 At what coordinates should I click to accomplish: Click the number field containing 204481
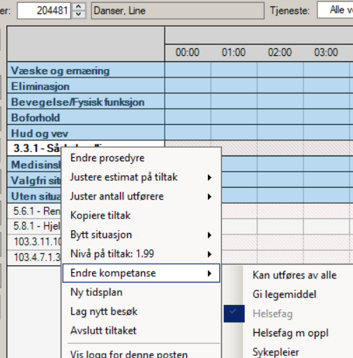click(44, 10)
